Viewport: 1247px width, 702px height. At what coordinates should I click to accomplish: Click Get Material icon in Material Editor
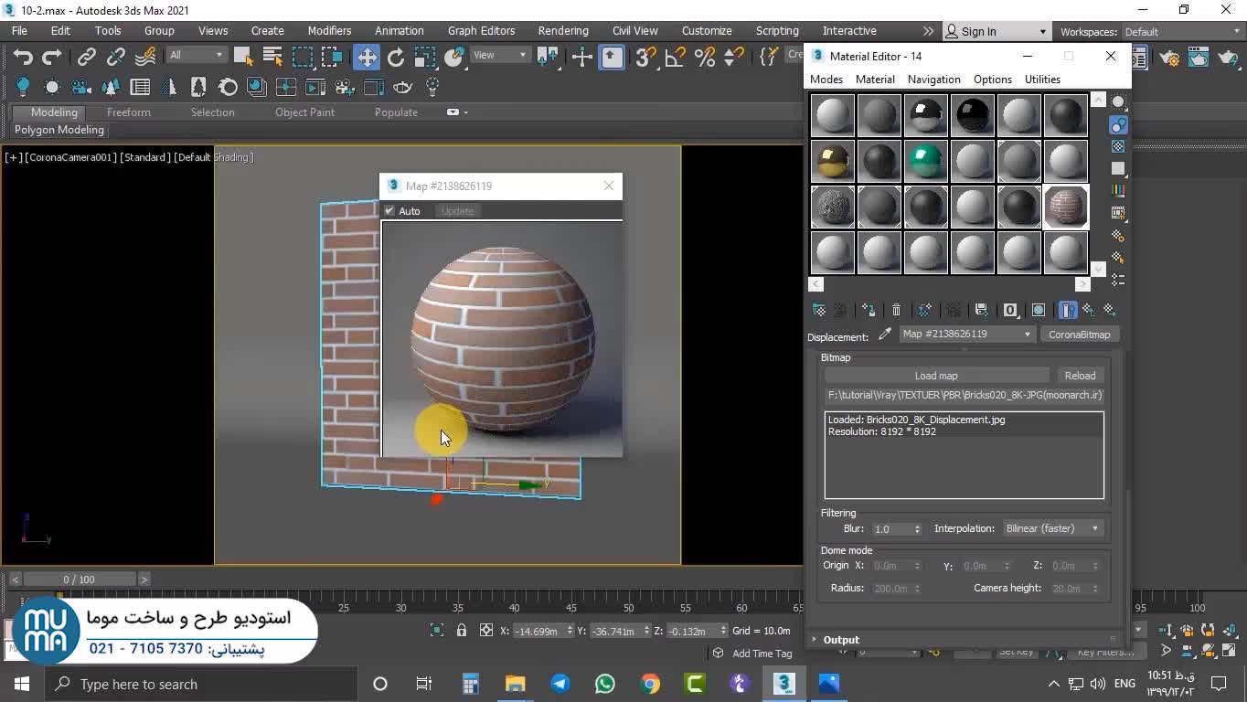[x=819, y=310]
